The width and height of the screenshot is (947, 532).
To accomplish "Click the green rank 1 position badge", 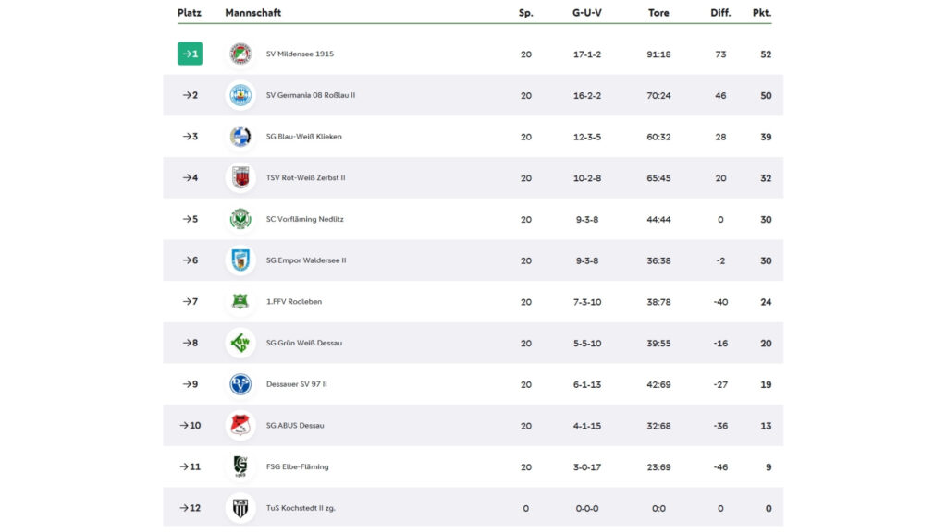I will click(x=190, y=54).
